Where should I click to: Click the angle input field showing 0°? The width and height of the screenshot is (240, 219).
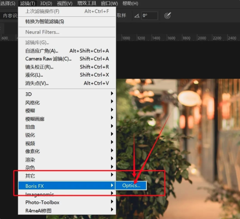(149, 15)
